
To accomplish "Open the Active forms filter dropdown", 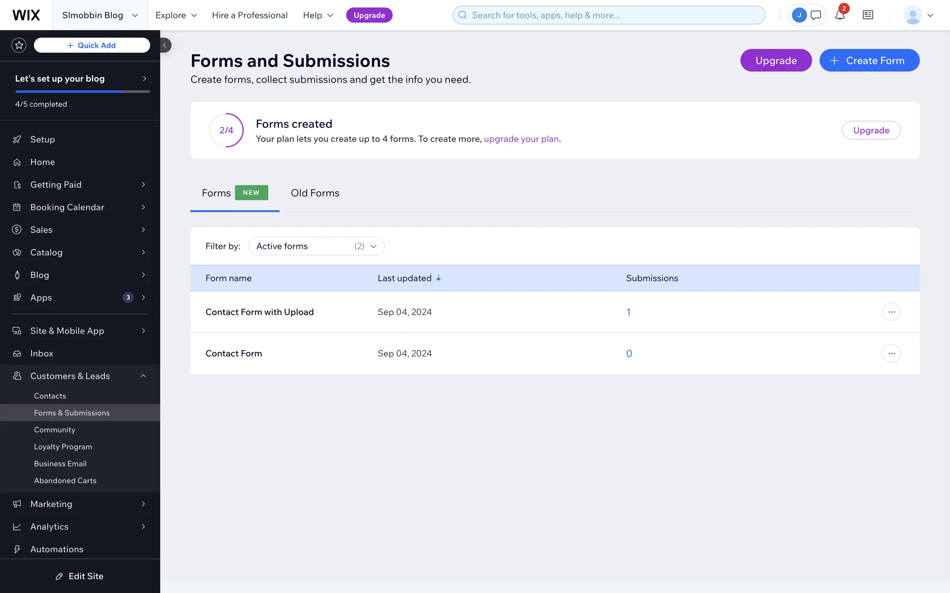I will [316, 246].
